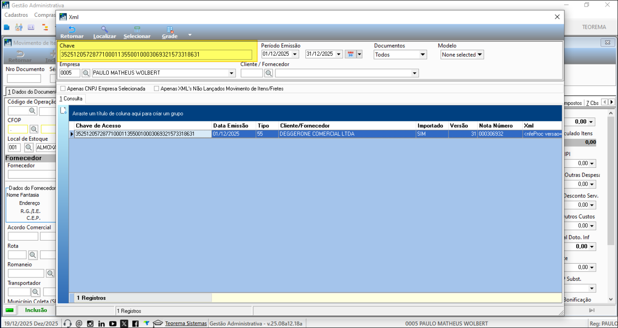This screenshot has height=328, width=618.
Task: Click the Empresa search magnifier icon
Action: pyautogui.click(x=86, y=73)
